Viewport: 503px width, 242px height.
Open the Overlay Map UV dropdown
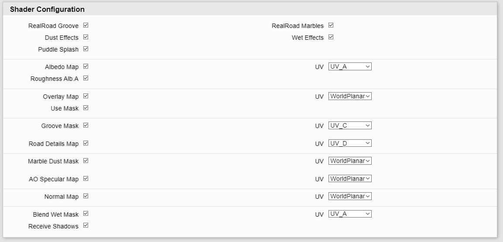(350, 96)
